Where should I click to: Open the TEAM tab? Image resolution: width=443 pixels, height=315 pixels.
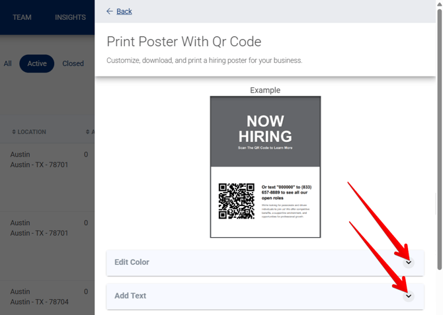[22, 17]
